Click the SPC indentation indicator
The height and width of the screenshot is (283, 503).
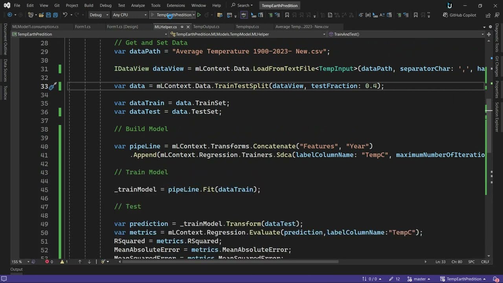pyautogui.click(x=472, y=262)
